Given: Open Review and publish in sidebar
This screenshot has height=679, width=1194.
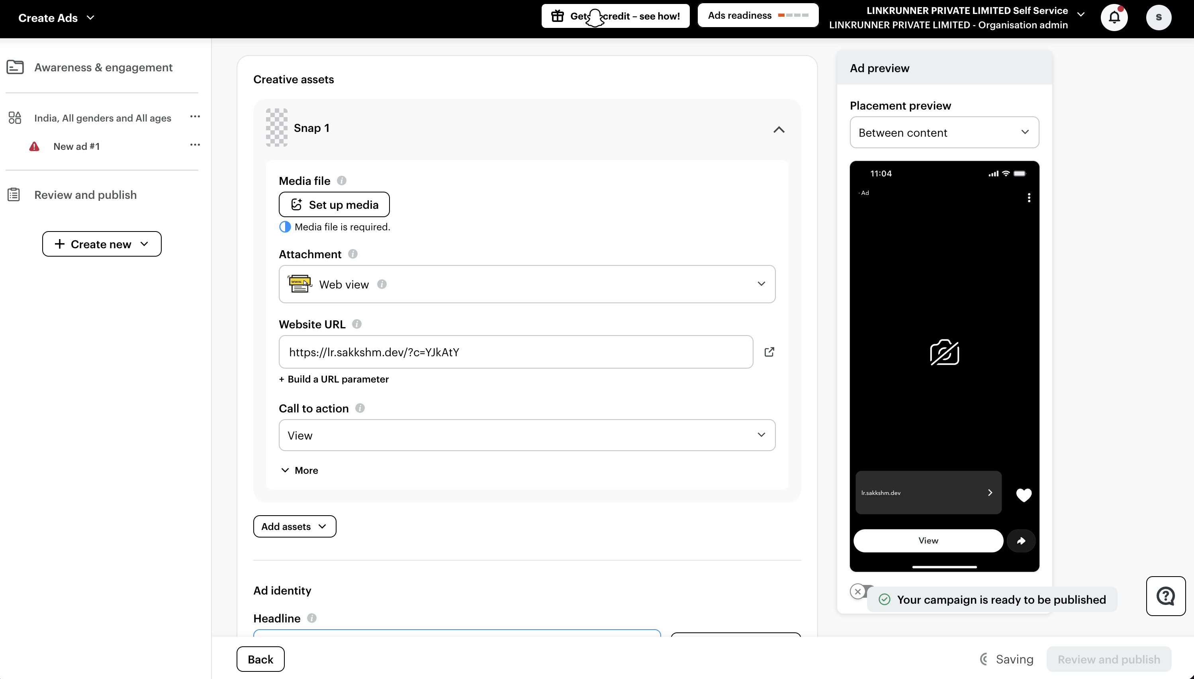Looking at the screenshot, I should (85, 195).
